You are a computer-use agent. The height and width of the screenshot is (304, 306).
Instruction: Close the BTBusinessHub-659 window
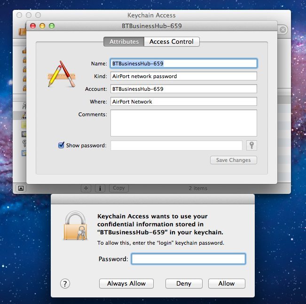(33, 26)
